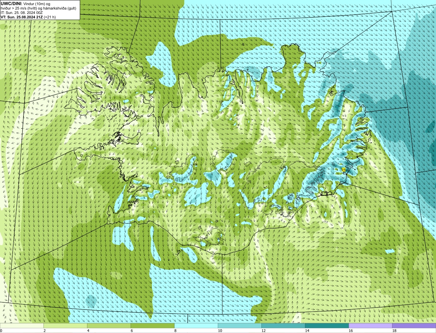Viewport: 436px width, 333px height.
Task: Choose the 16–18 m/s lavender legend swatch
Action: tap(371, 326)
